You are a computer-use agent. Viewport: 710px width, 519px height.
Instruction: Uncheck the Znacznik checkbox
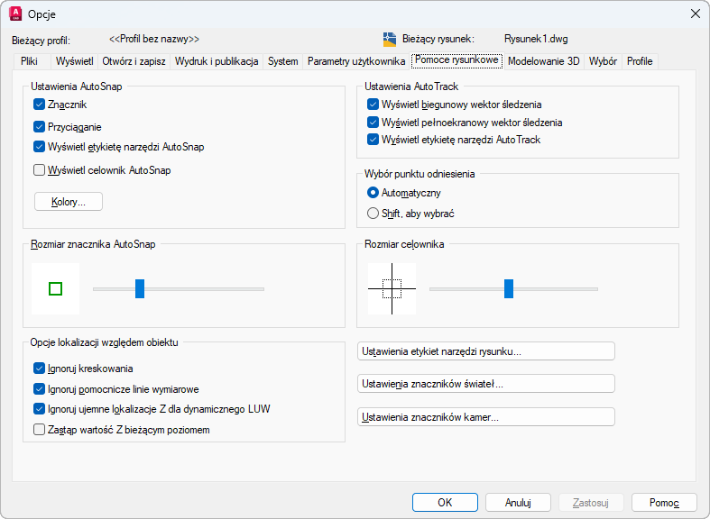pyautogui.click(x=40, y=105)
